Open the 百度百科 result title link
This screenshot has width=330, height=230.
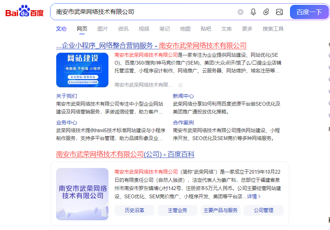125,154
